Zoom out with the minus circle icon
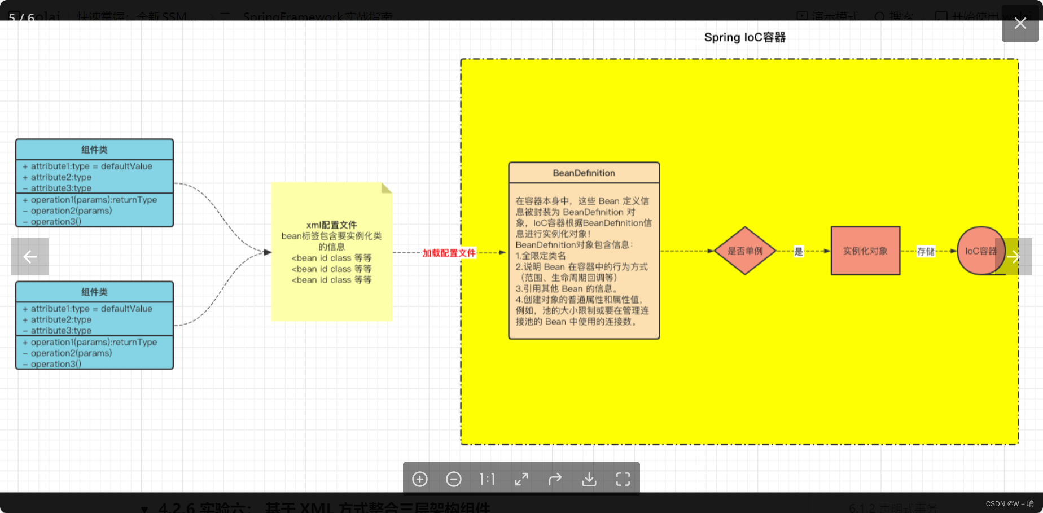This screenshot has height=513, width=1043. pos(454,479)
